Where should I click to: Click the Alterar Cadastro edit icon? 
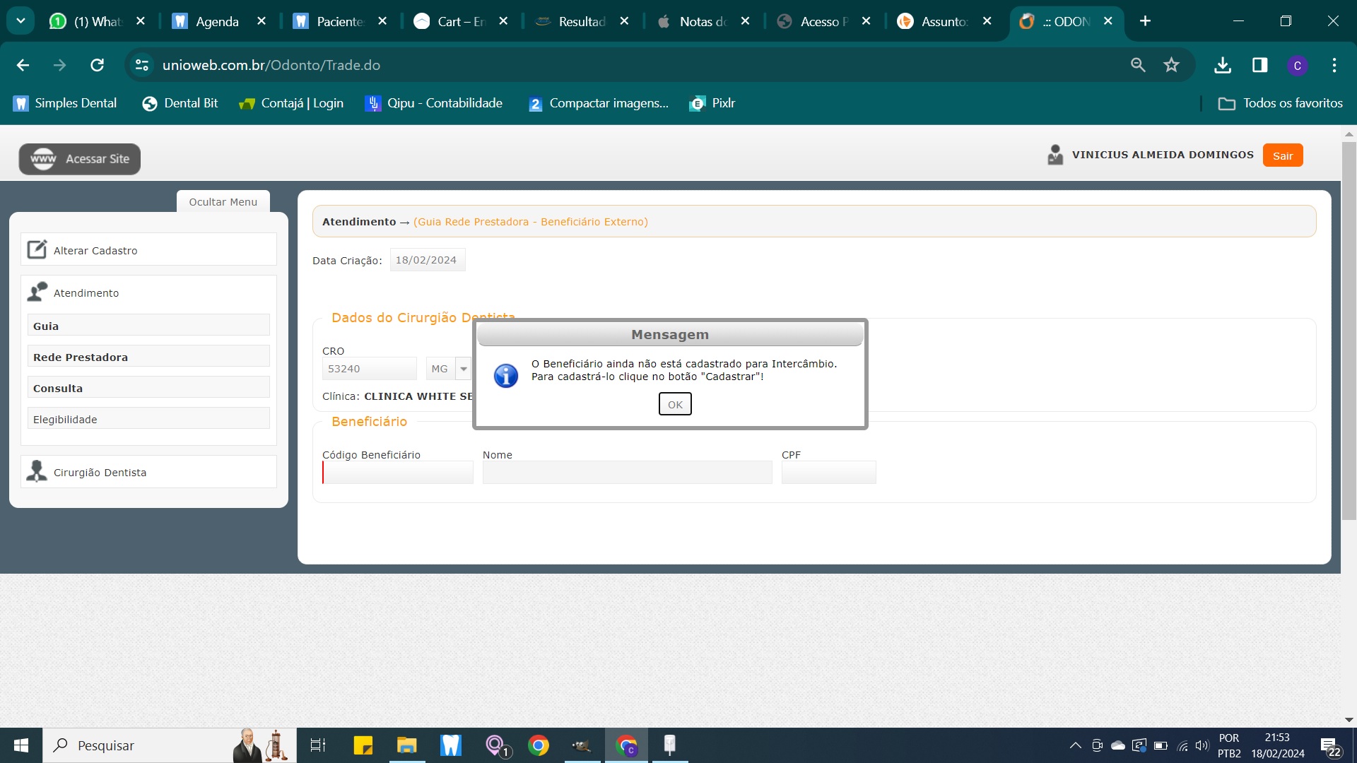(37, 249)
